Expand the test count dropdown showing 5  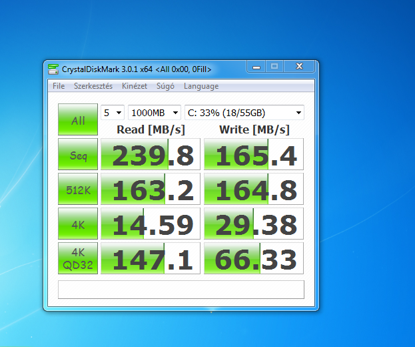click(113, 113)
